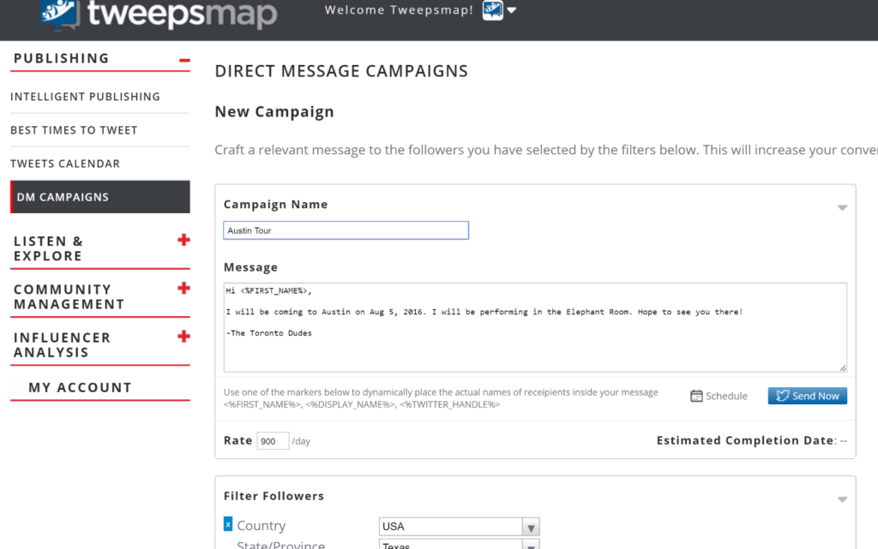Viewport: 878px width, 549px height.
Task: Collapse the Campaign Name panel arrow
Action: point(842,207)
